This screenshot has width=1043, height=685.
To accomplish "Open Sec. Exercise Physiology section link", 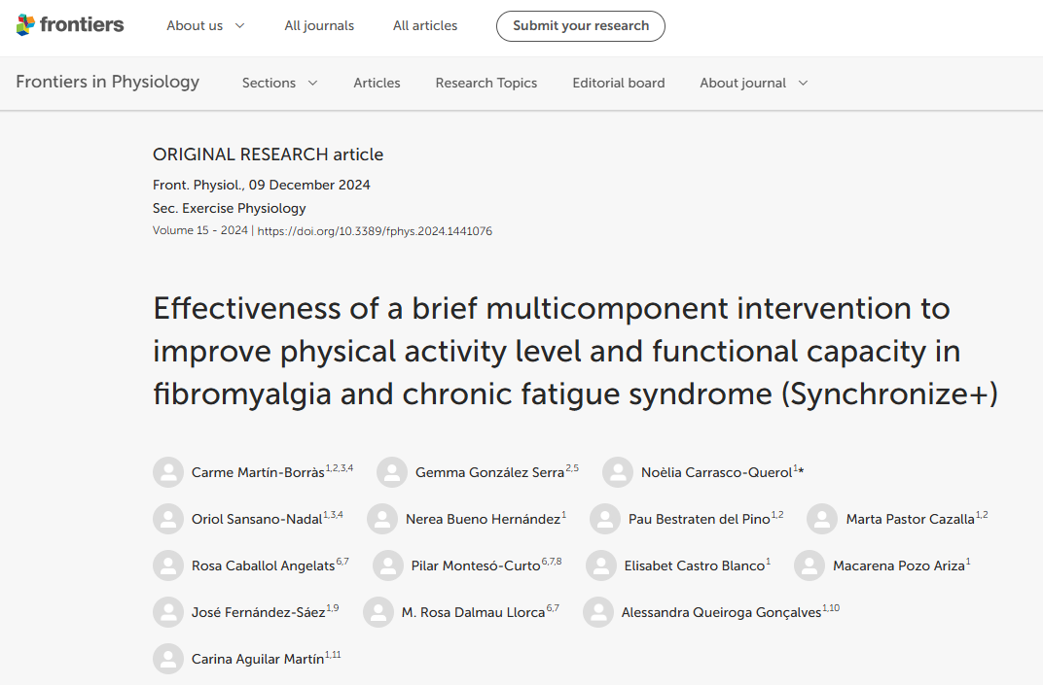I will tap(229, 208).
